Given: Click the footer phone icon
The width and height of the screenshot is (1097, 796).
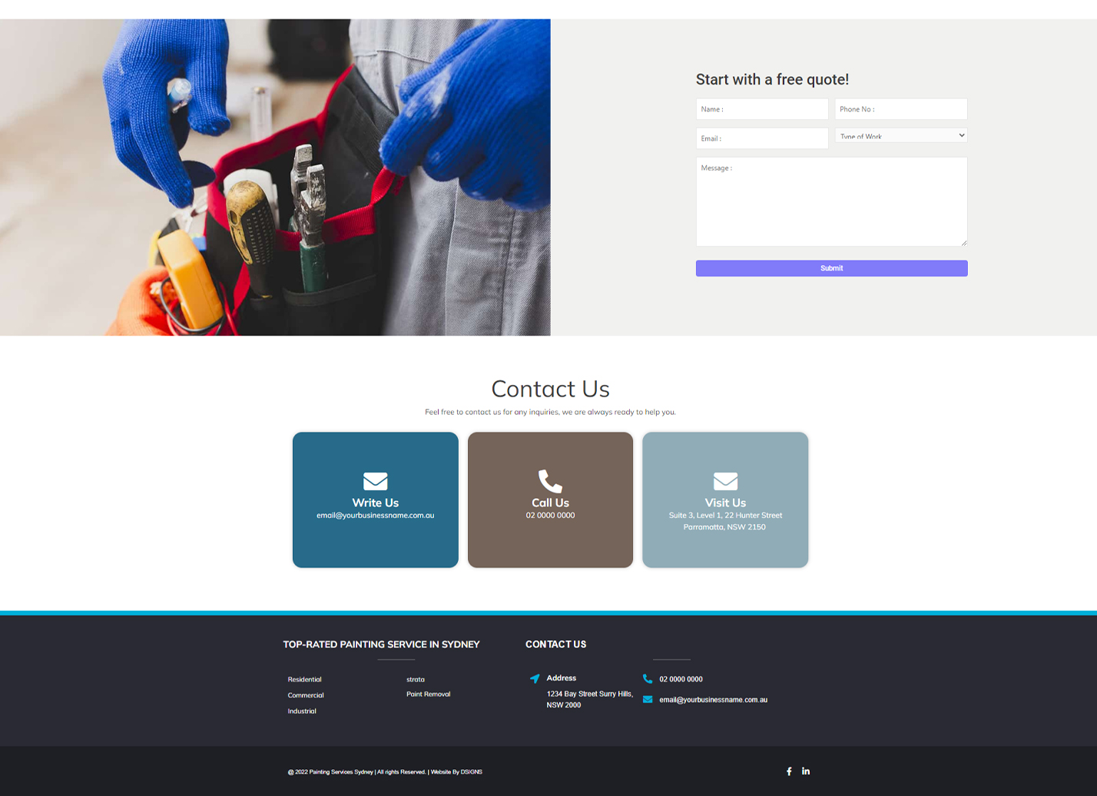Looking at the screenshot, I should [x=648, y=678].
